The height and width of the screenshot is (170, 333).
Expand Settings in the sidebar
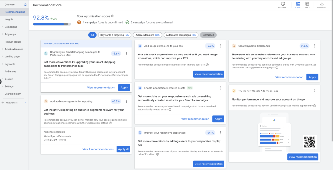click(x=3, y=87)
